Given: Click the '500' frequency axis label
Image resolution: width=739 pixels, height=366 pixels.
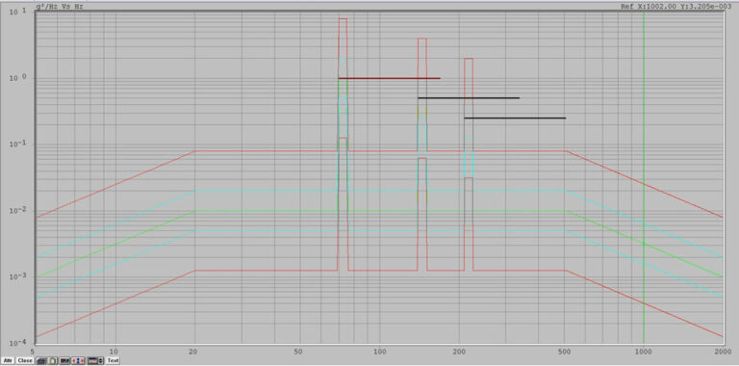Looking at the screenshot, I should 565,352.
